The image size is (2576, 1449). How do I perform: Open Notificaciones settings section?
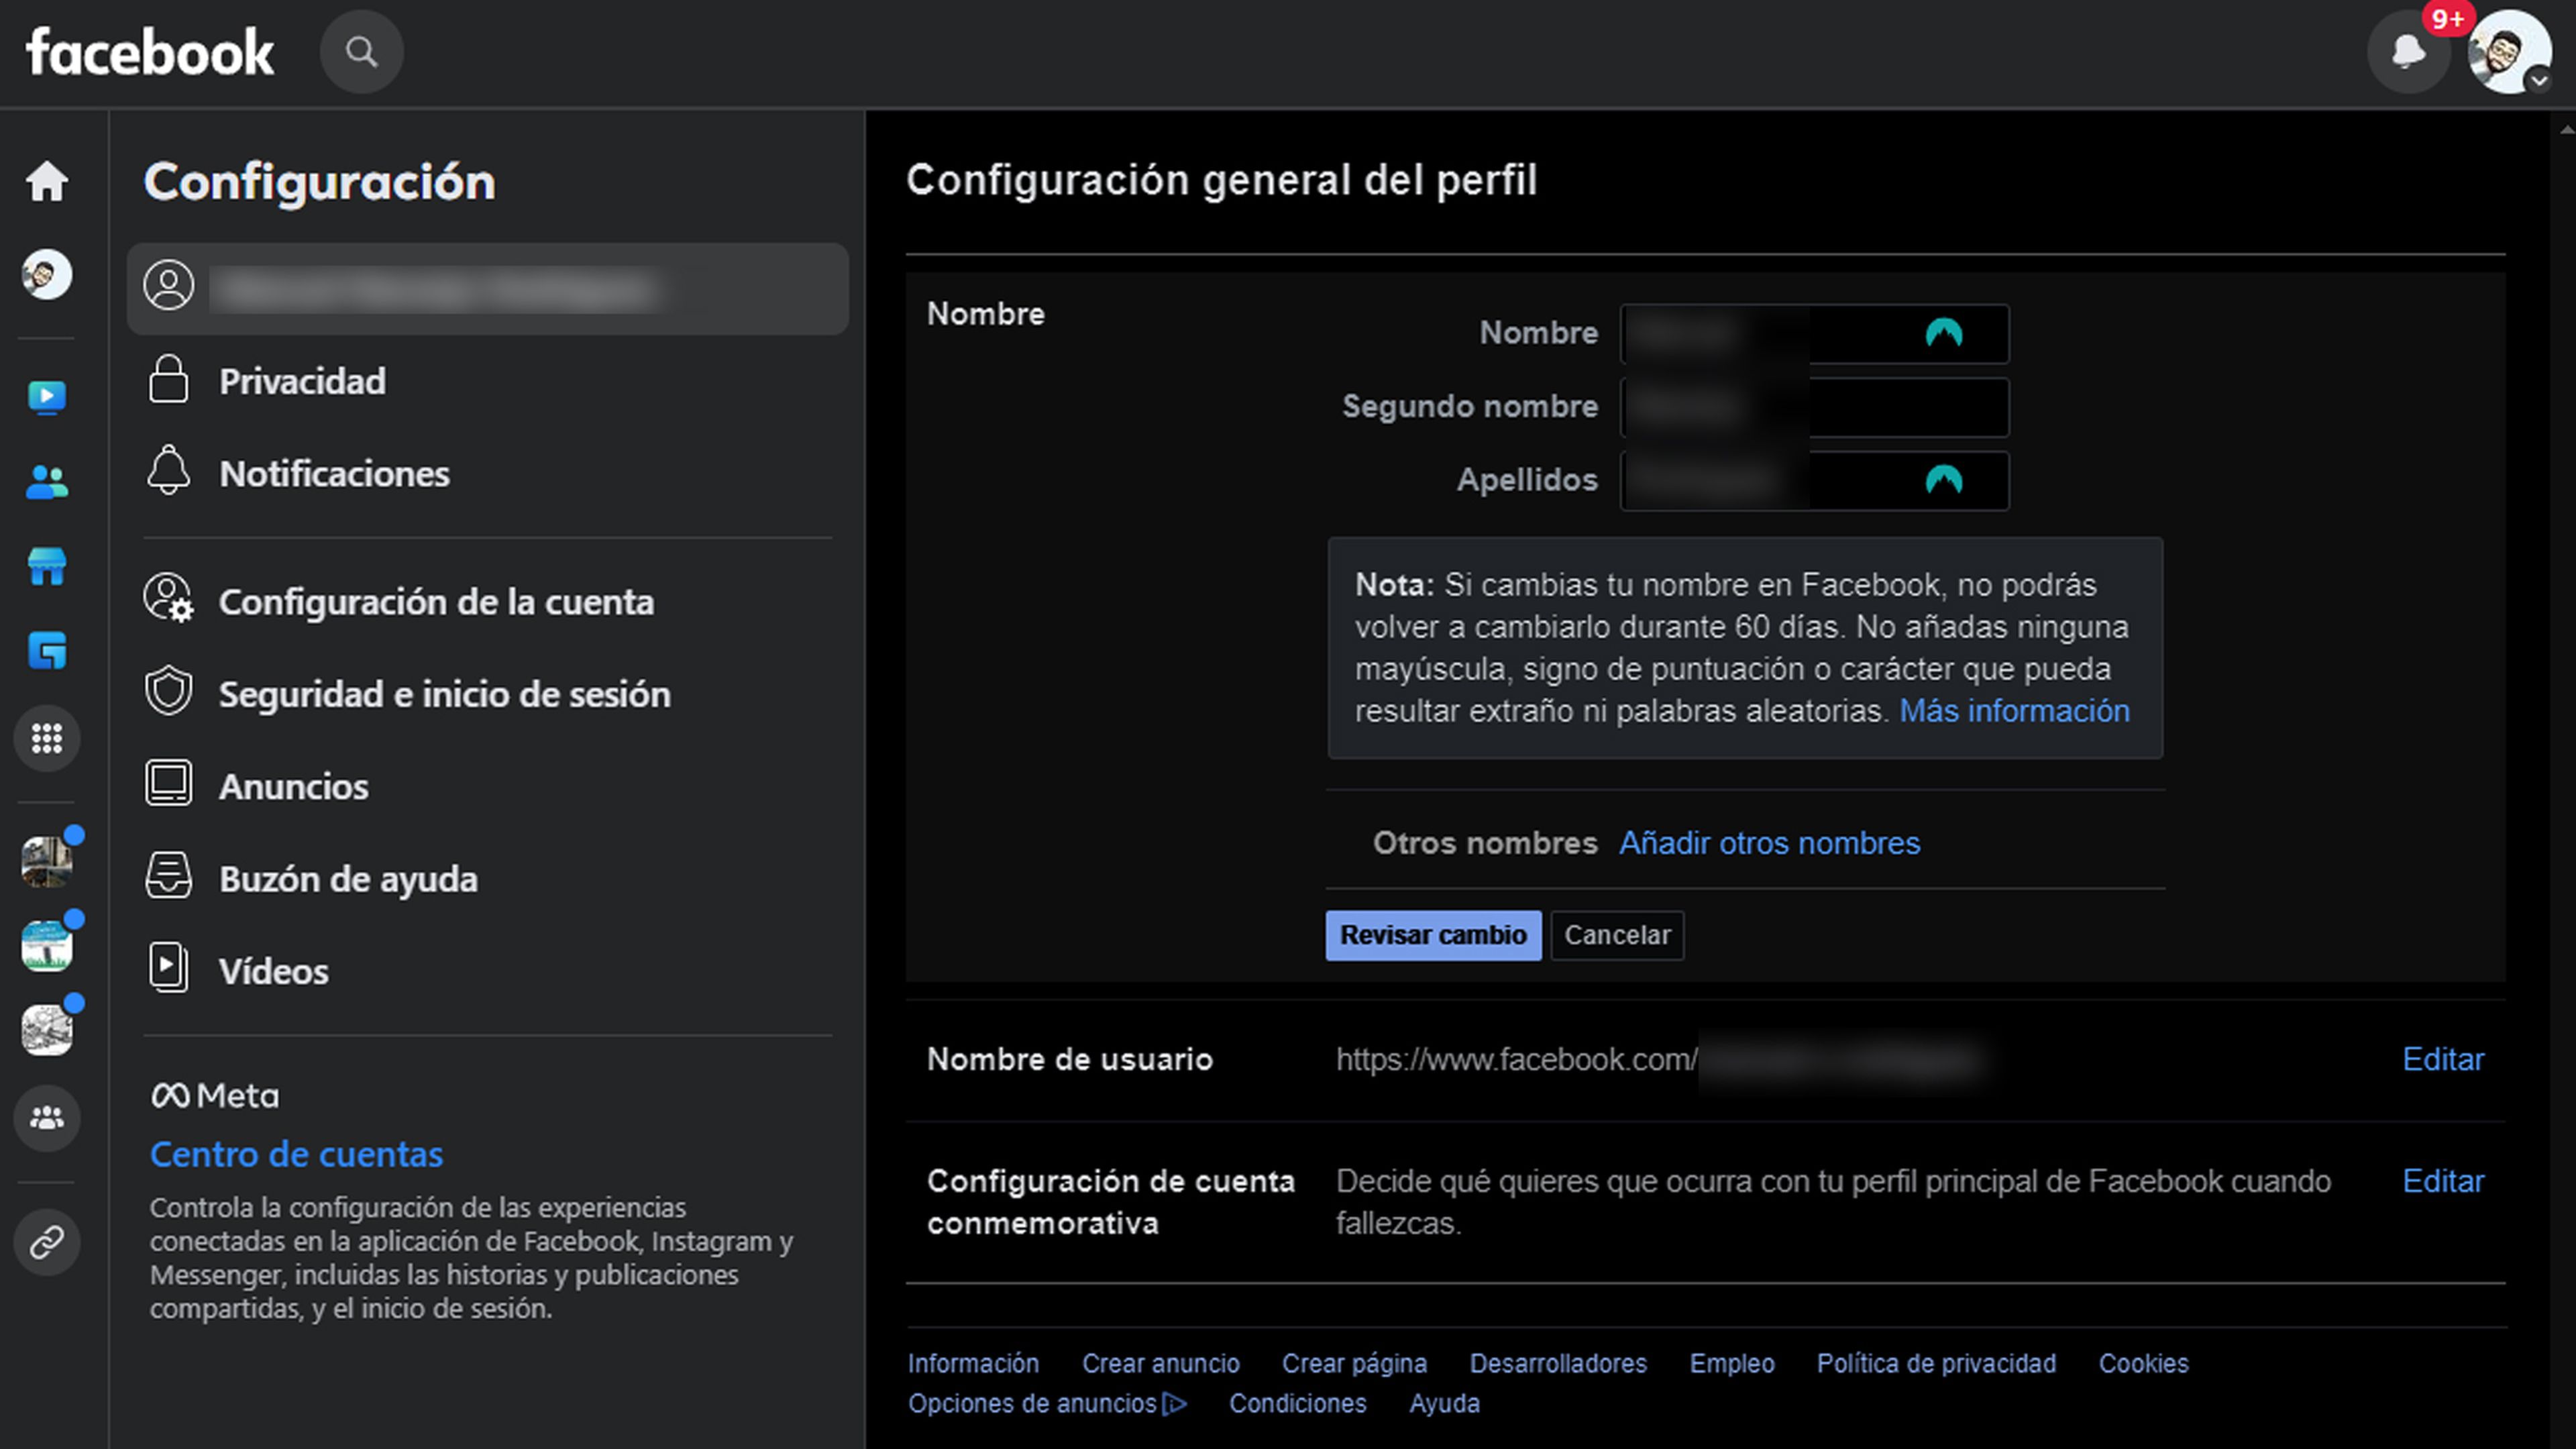click(488, 473)
